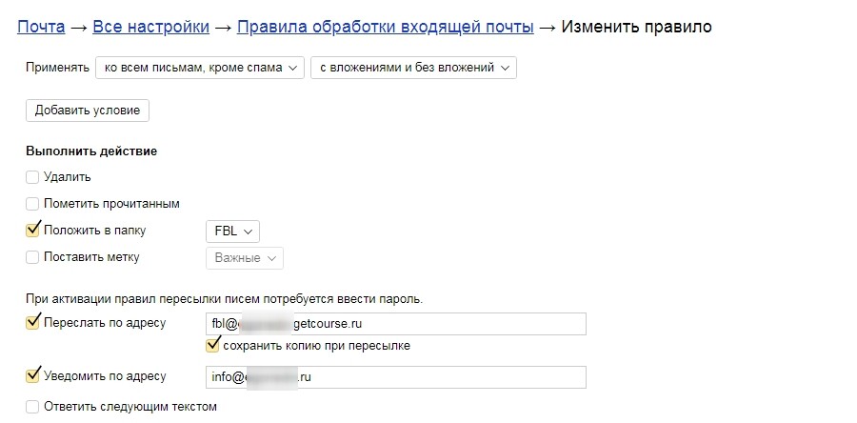Tick the Пометить прочитанным checkbox
The width and height of the screenshot is (857, 423).
click(x=33, y=204)
